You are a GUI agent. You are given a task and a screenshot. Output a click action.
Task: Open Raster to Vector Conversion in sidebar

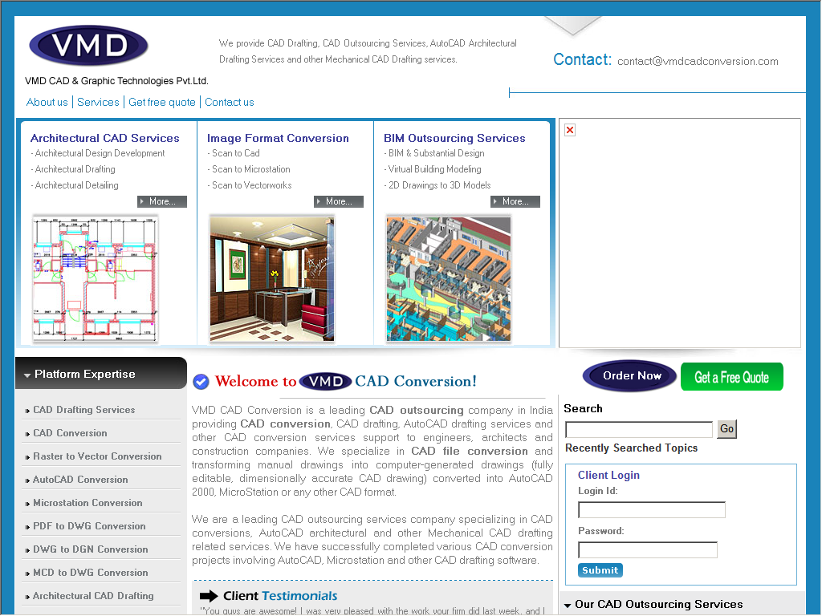pos(97,456)
